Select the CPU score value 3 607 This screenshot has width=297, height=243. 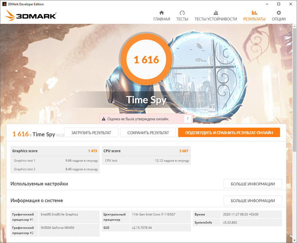[184, 151]
